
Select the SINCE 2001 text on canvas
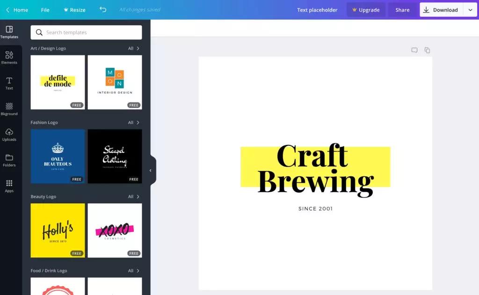(x=316, y=209)
